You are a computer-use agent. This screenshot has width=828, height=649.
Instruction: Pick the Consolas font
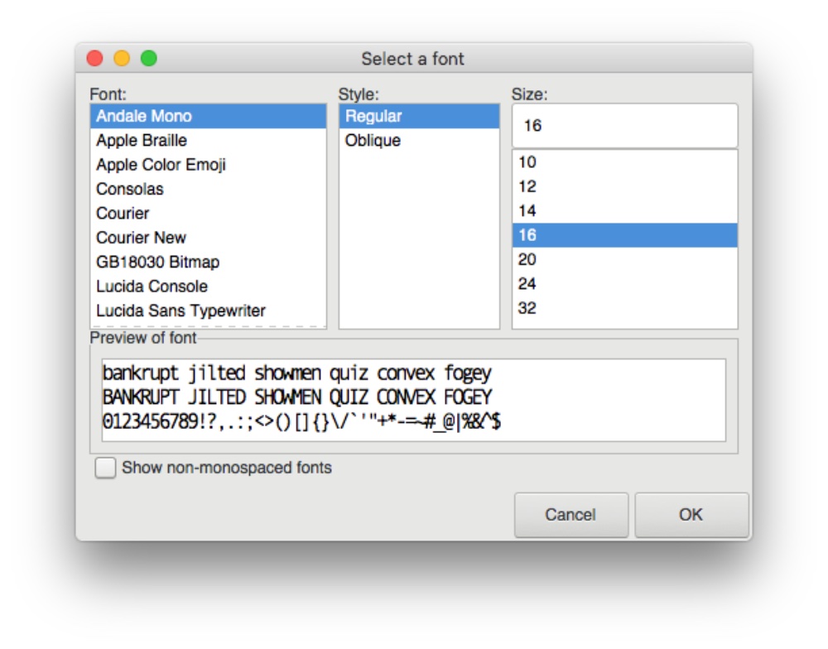[x=130, y=189]
